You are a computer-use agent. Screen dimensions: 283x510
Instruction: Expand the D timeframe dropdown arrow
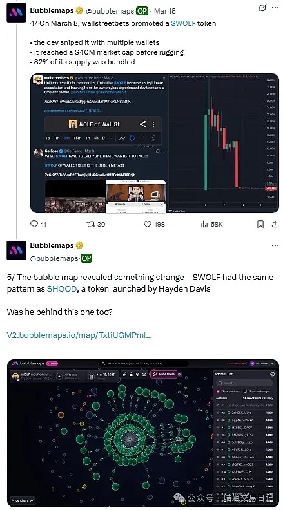pyautogui.click(x=111, y=138)
